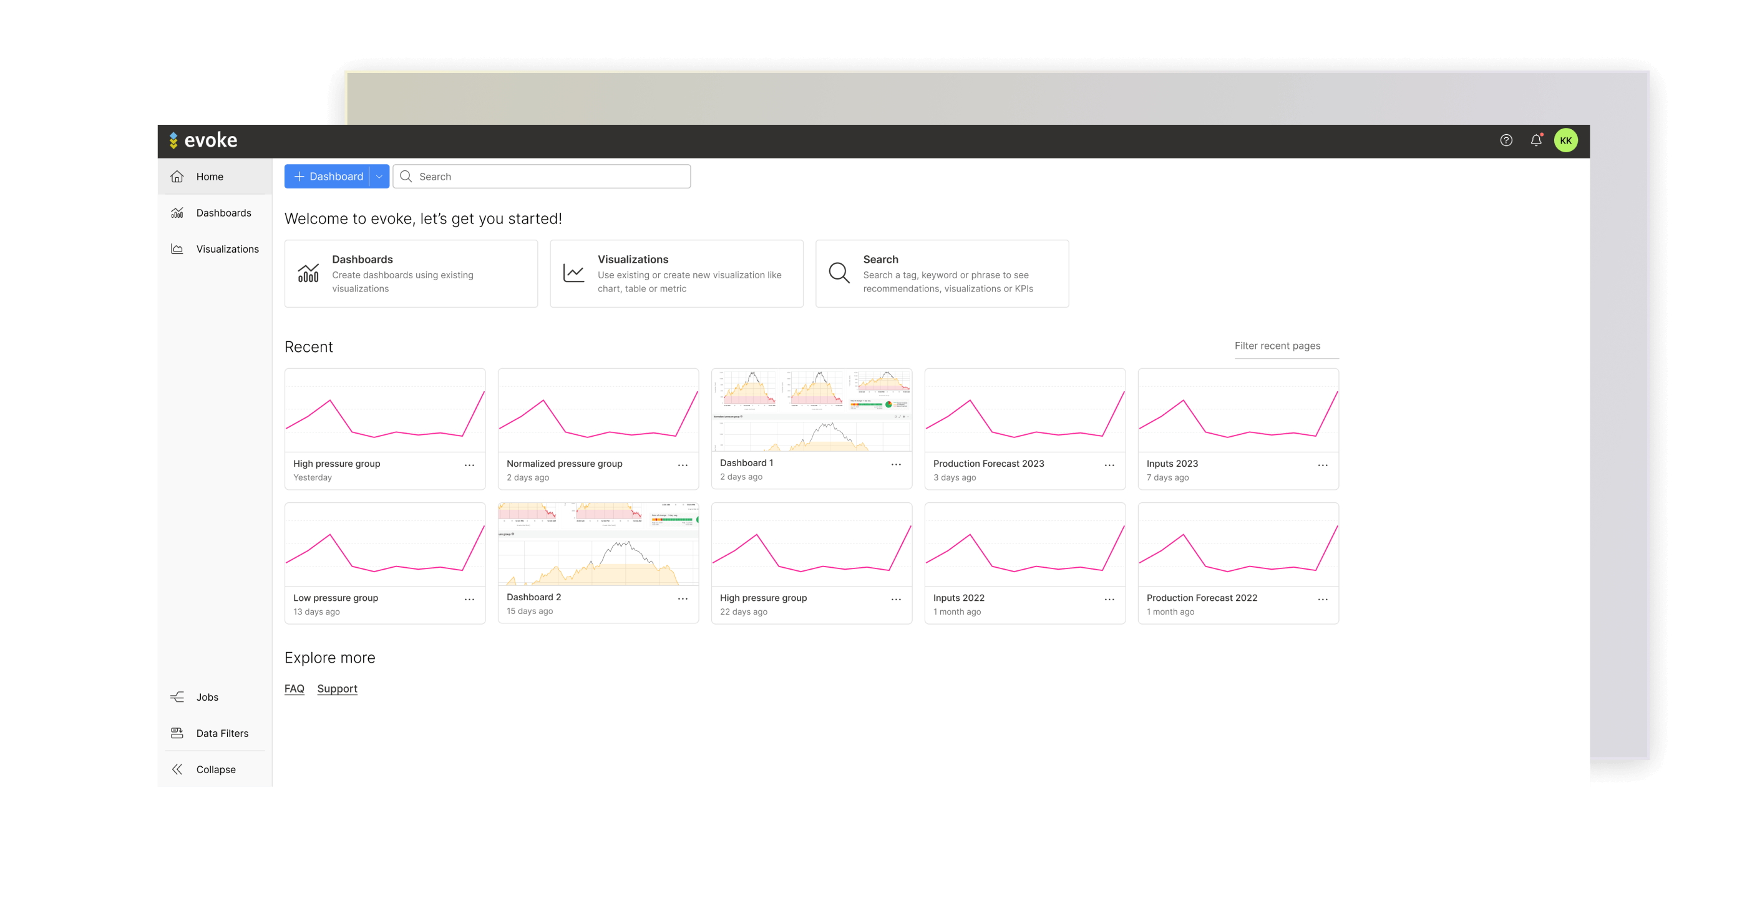Click the evoke logo
Screen dimensions: 1747x911
click(203, 140)
